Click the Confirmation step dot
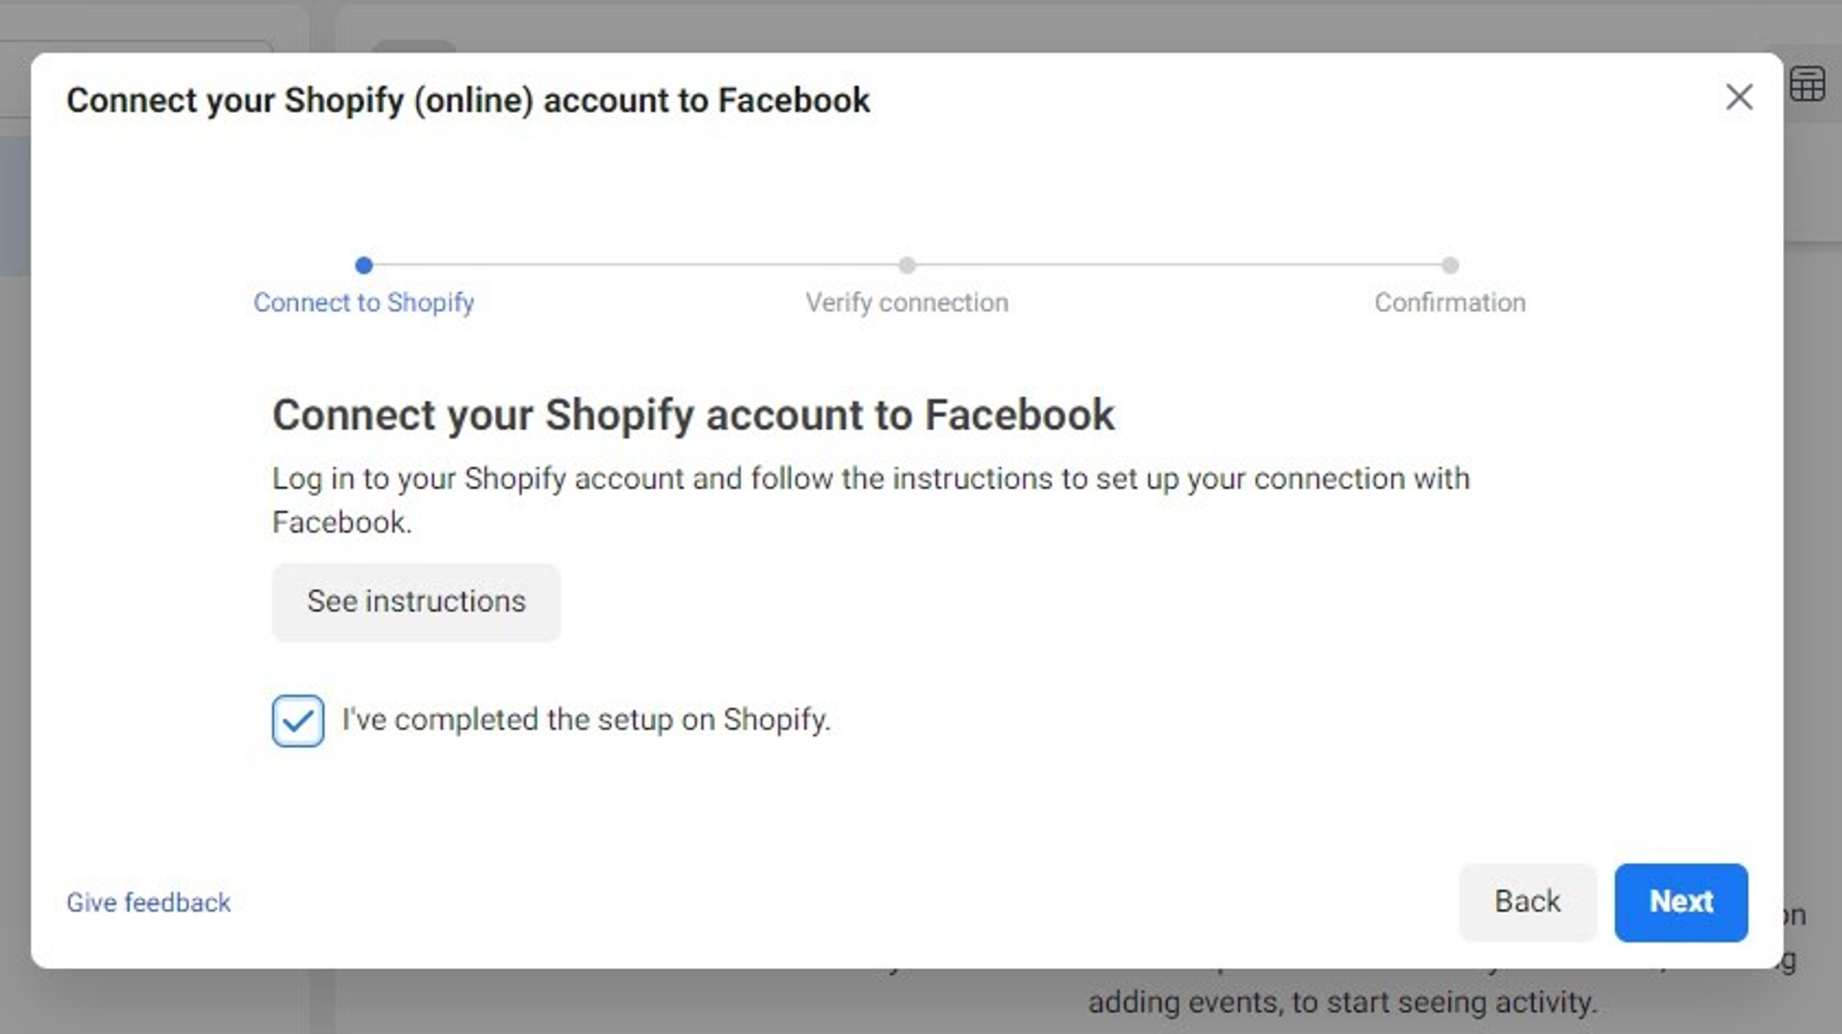The image size is (1842, 1034). click(1450, 266)
